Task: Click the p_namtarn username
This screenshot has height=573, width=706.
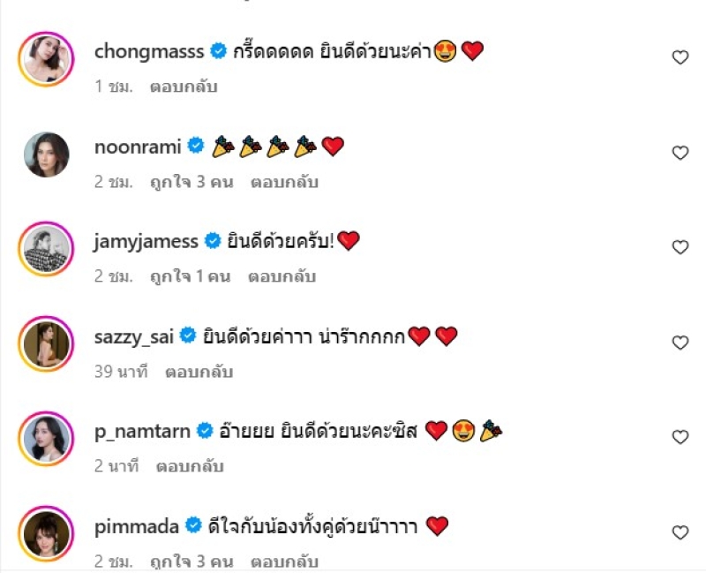Action: tap(141, 432)
